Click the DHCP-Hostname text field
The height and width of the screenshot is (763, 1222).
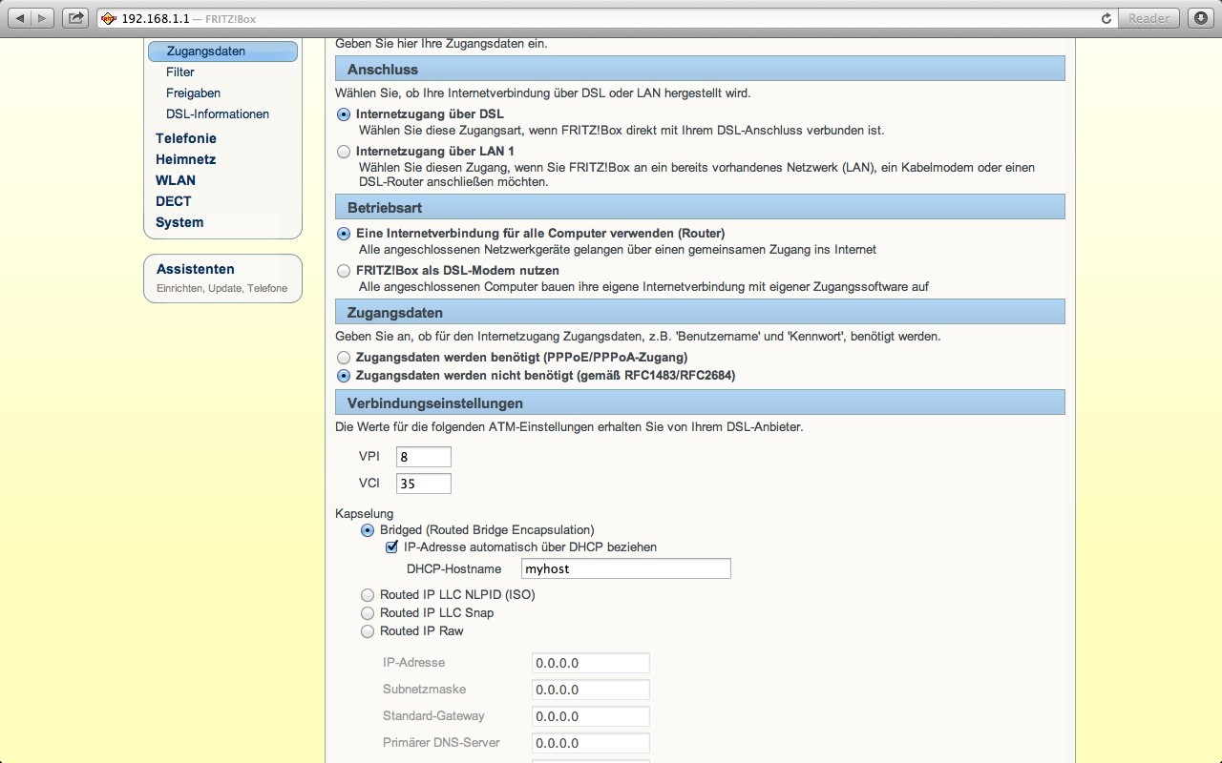[625, 569]
